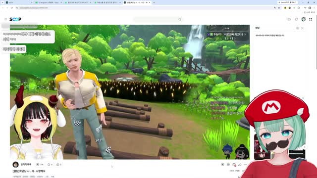
Task: Toggle the bookmark star in address bar
Action: coord(279,8)
